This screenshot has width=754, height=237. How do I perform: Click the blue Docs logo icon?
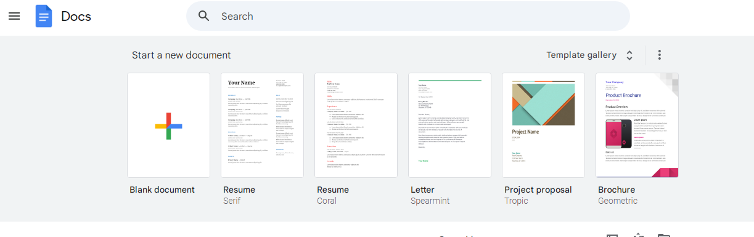click(44, 16)
